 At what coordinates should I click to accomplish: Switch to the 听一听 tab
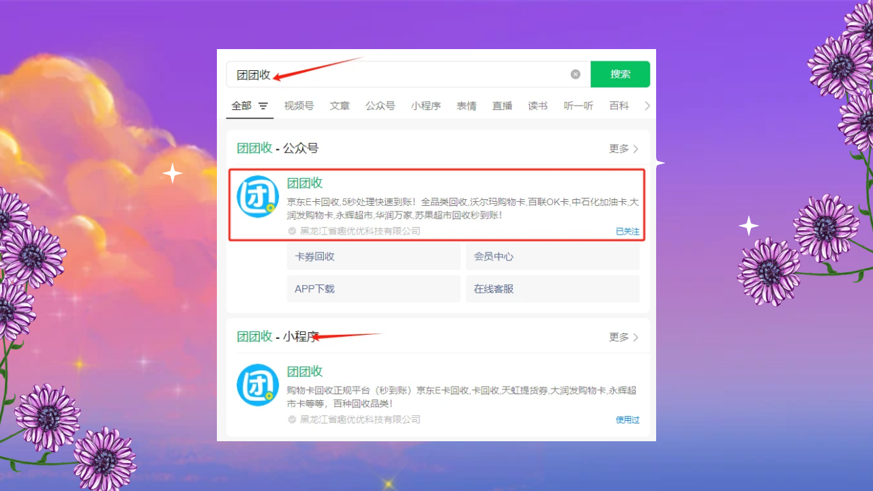tap(578, 106)
